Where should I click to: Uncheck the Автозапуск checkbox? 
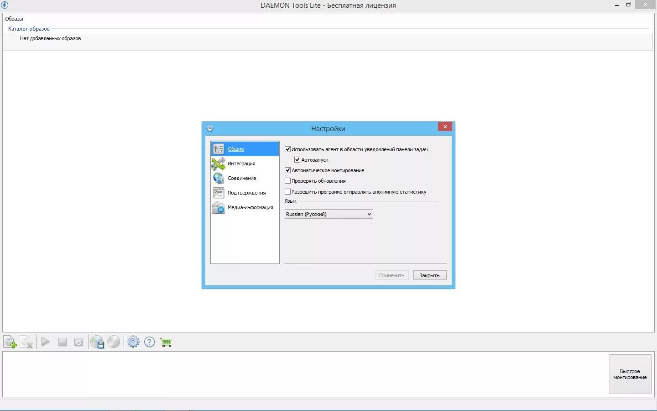click(297, 160)
